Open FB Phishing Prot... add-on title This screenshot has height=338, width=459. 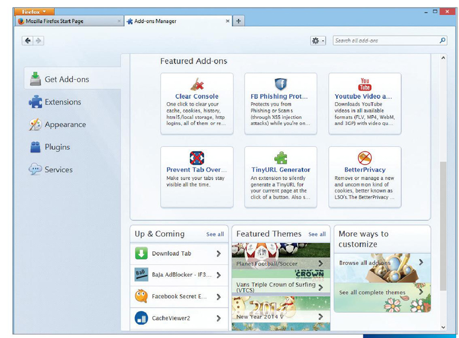279,96
